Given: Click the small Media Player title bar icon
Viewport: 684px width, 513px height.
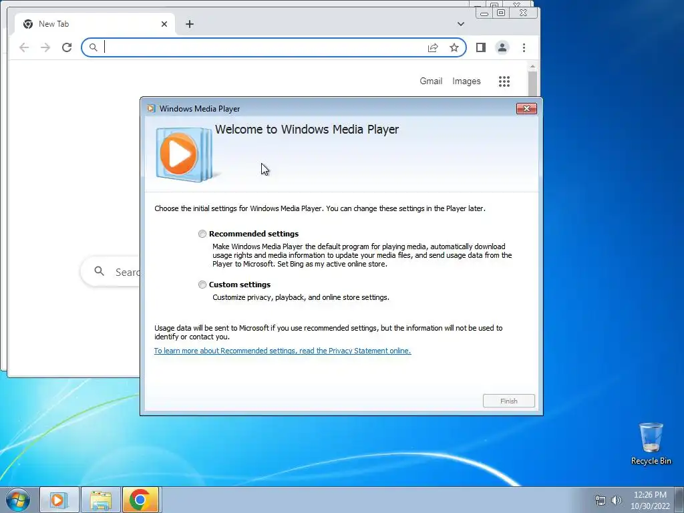Looking at the screenshot, I should coord(151,109).
